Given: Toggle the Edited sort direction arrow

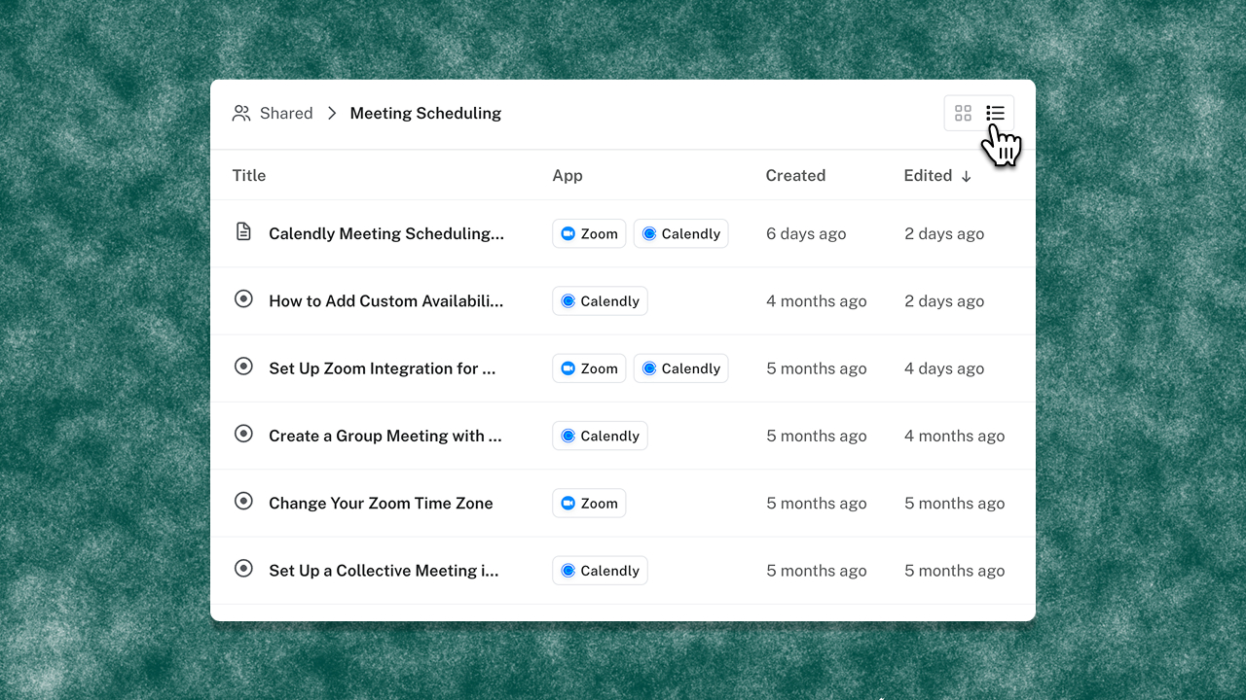Looking at the screenshot, I should [967, 176].
